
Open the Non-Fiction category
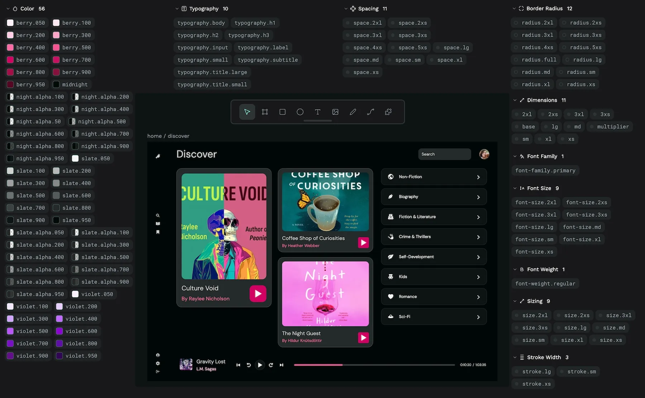click(434, 177)
